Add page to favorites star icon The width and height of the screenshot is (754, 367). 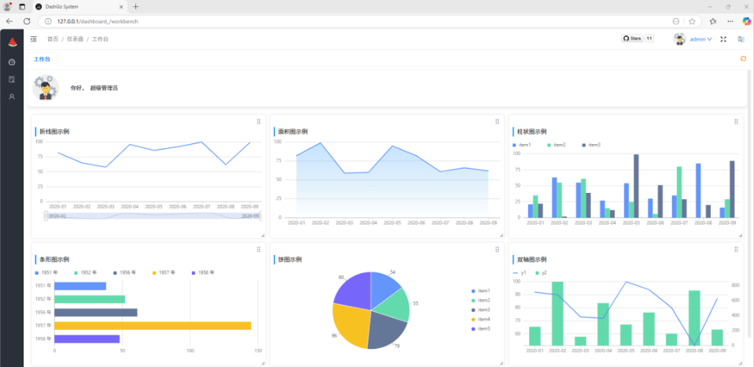pos(692,21)
